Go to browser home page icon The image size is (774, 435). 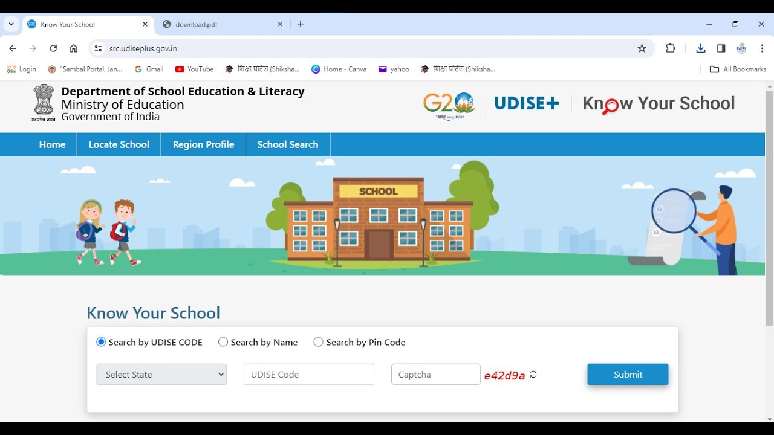coord(74,48)
